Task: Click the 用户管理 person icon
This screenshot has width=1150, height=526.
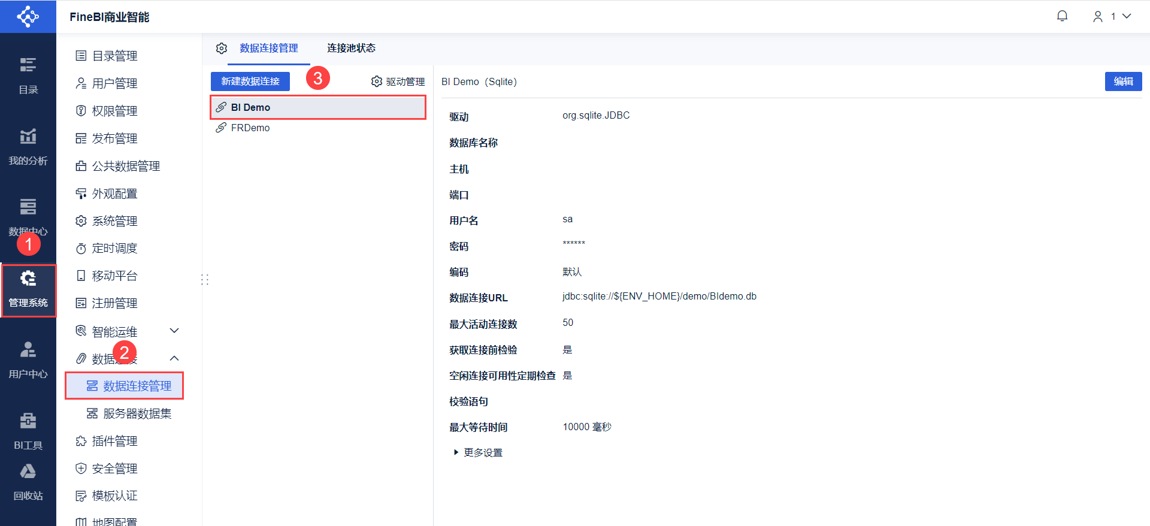Action: coord(81,83)
